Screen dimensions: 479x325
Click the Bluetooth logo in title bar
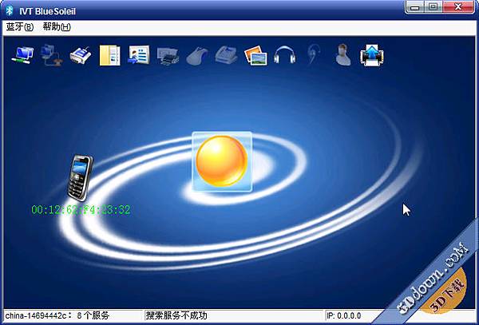coord(10,10)
